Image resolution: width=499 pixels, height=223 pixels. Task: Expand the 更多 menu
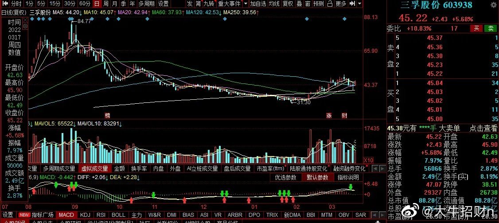[341, 4]
